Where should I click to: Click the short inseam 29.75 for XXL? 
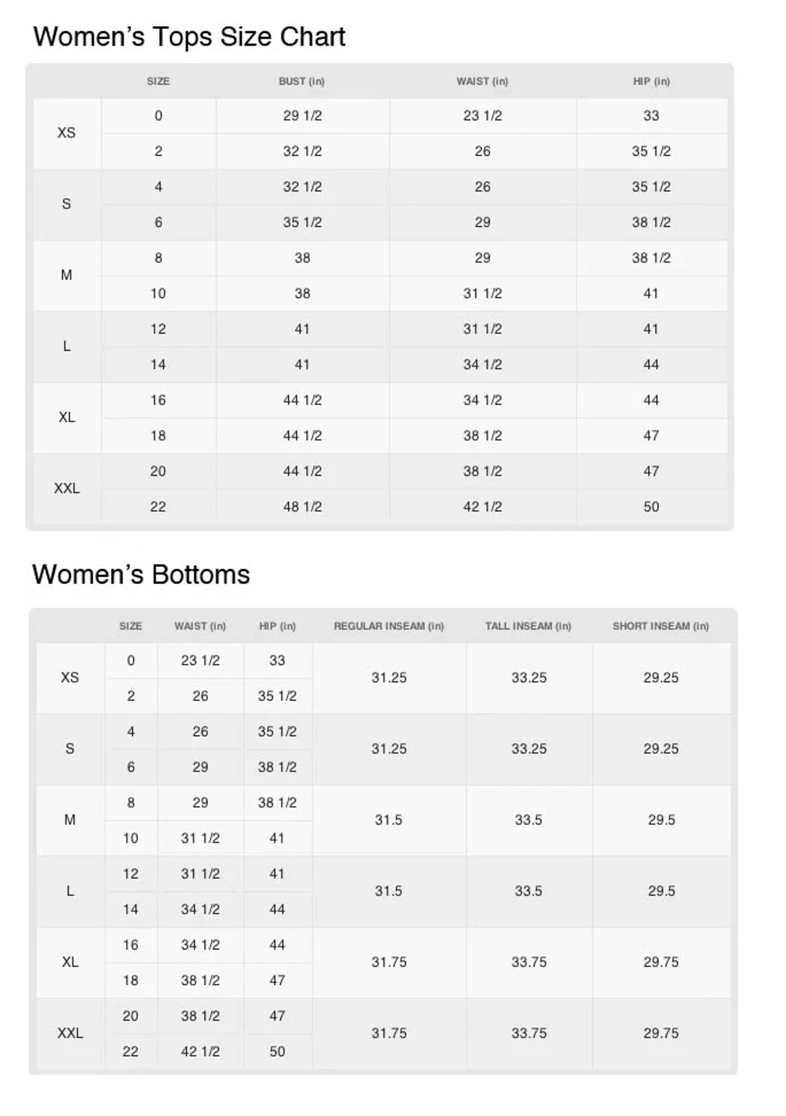tap(661, 1033)
